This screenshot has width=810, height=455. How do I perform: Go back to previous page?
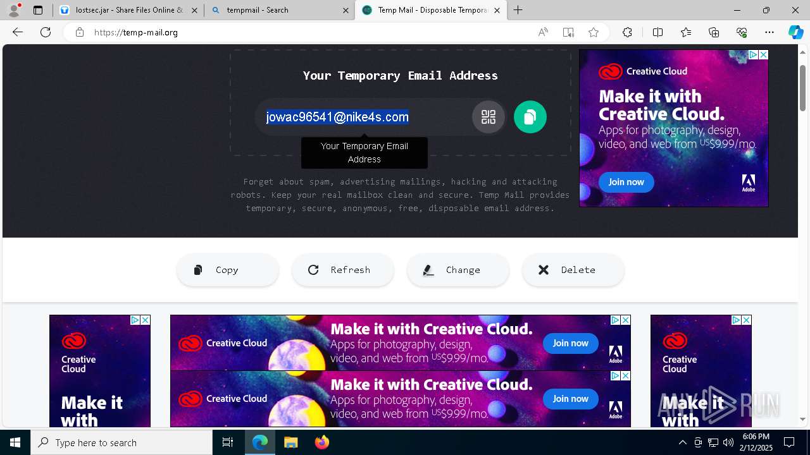[x=18, y=32]
